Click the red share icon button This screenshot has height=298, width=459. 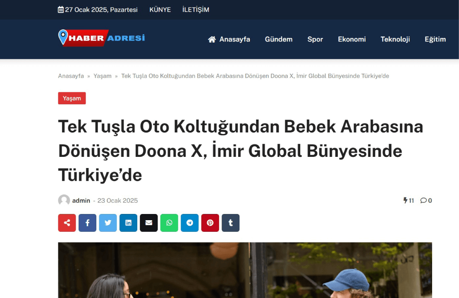(67, 223)
